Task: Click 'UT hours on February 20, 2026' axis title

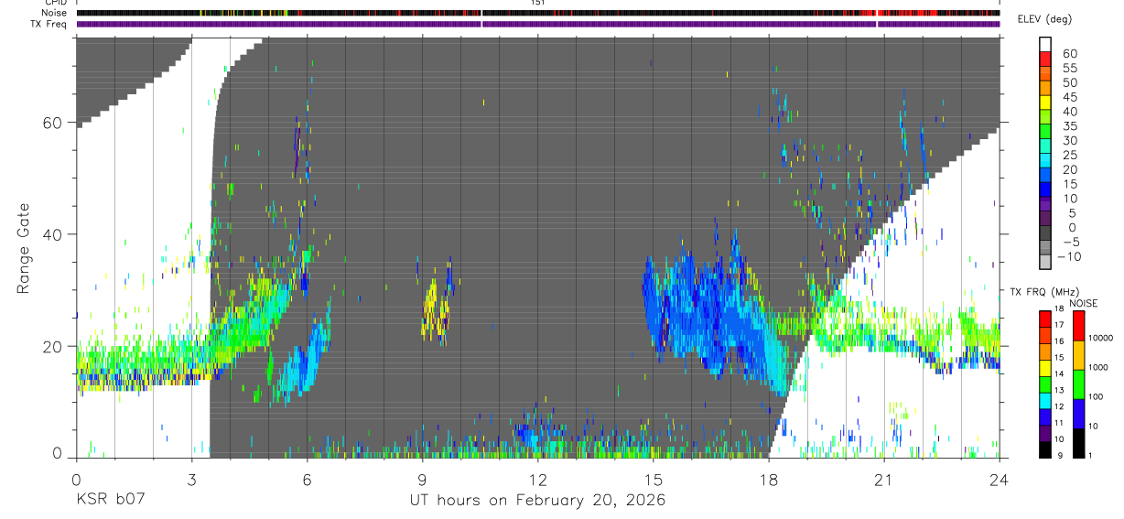Action: click(537, 501)
